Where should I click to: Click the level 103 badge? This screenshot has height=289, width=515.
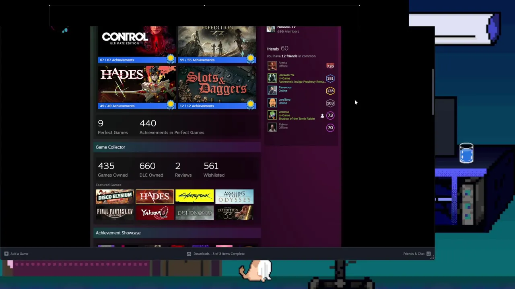(330, 103)
